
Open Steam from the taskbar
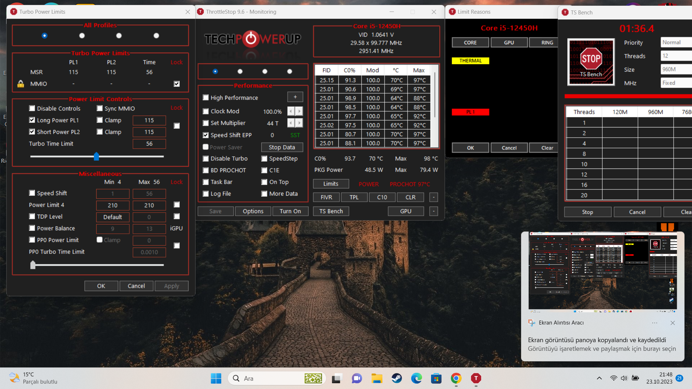pyautogui.click(x=397, y=378)
